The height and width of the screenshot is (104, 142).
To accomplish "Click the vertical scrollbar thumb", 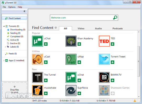I will tap(139, 61).
